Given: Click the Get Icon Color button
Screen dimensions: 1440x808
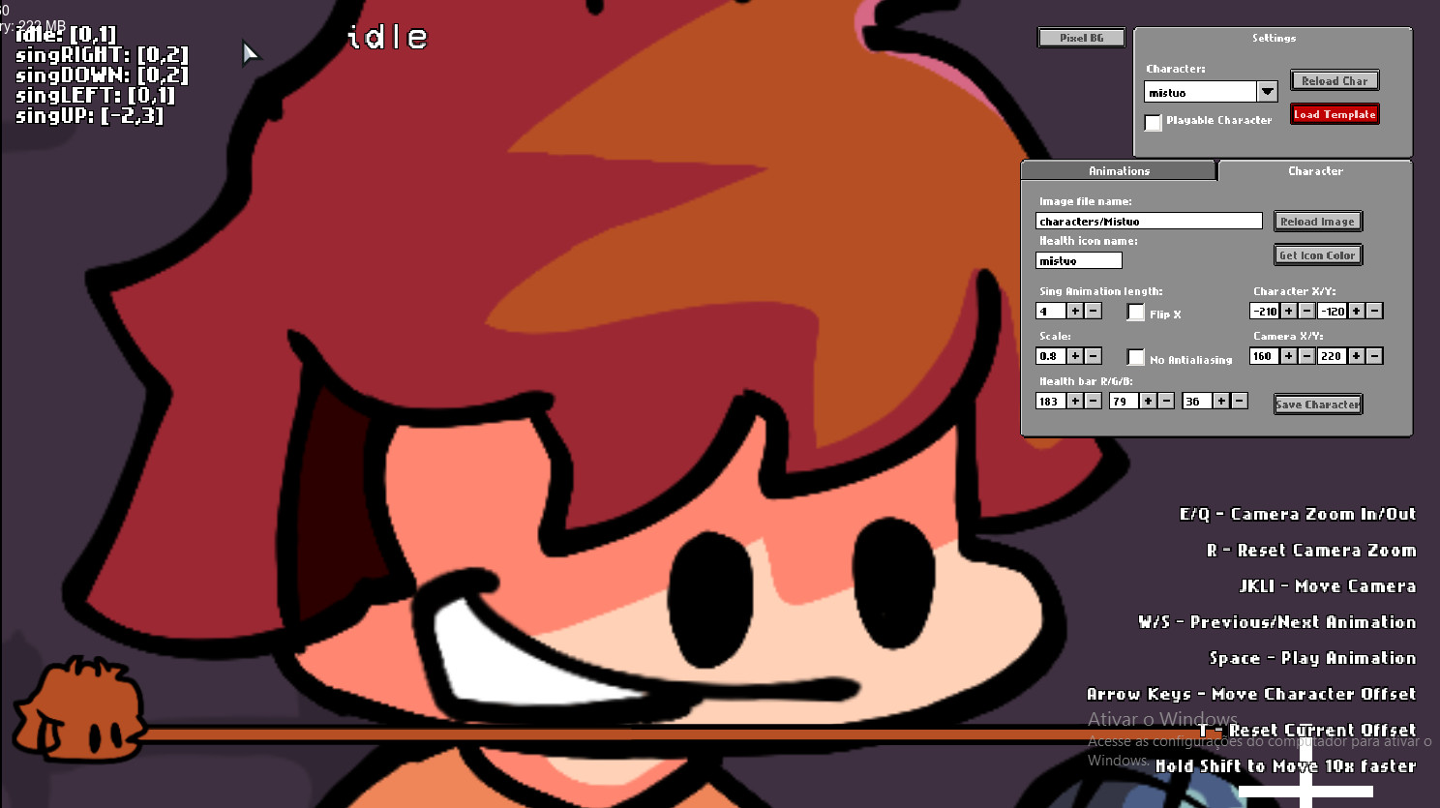Looking at the screenshot, I should 1317,255.
